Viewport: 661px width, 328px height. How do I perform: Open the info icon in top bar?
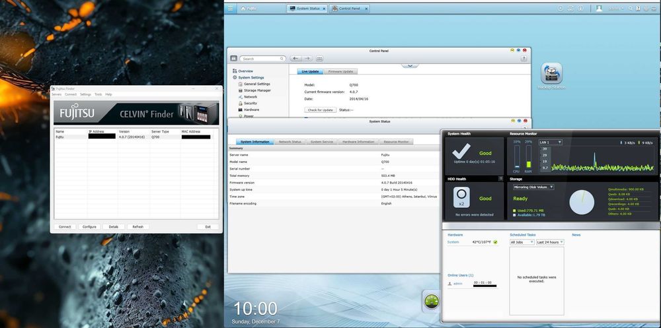(x=580, y=9)
